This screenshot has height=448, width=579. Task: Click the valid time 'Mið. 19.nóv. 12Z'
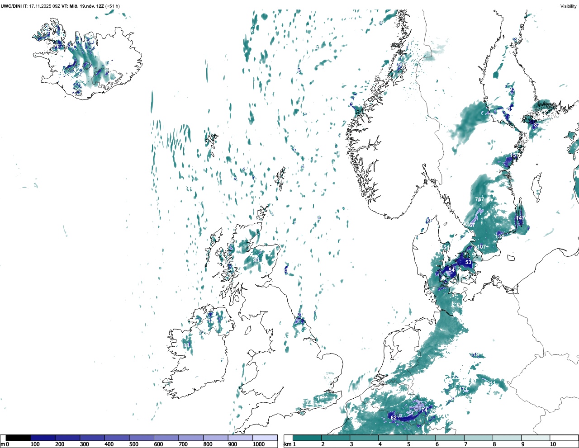(86, 6)
